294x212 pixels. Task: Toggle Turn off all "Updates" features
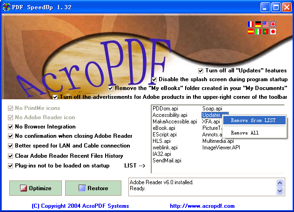pyautogui.click(x=200, y=71)
